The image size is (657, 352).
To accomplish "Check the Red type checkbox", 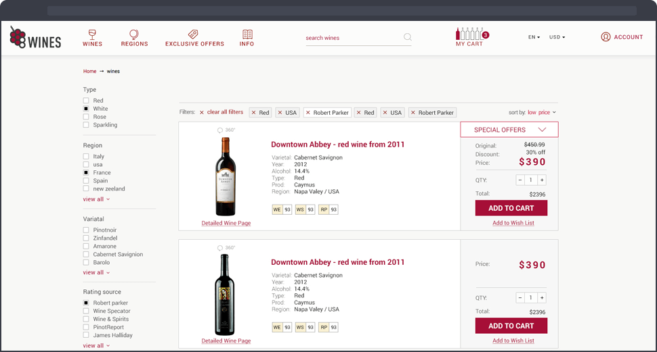I will [86, 101].
